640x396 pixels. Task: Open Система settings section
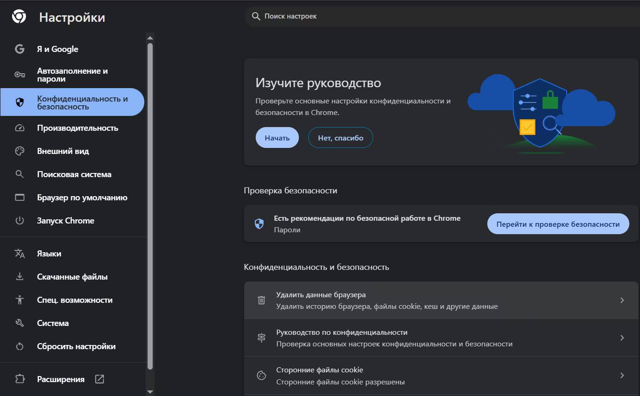point(72,323)
